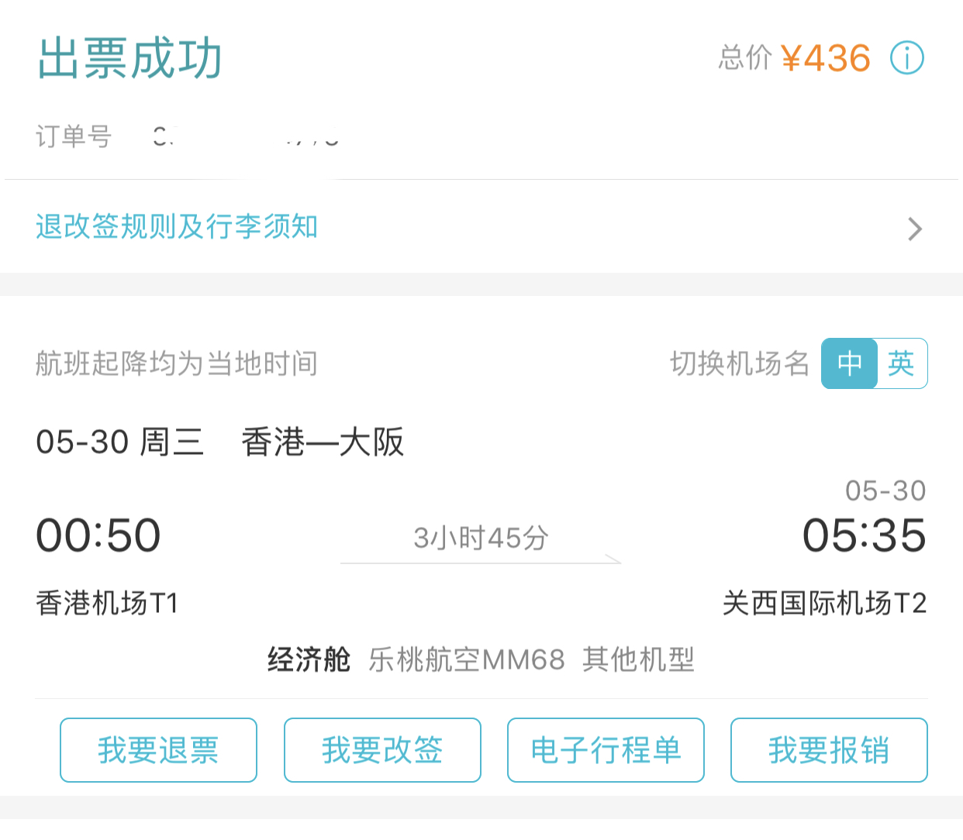Viewport: 963px width, 840px height.
Task: Click 我要报销 for reimbursement
Action: click(x=828, y=750)
